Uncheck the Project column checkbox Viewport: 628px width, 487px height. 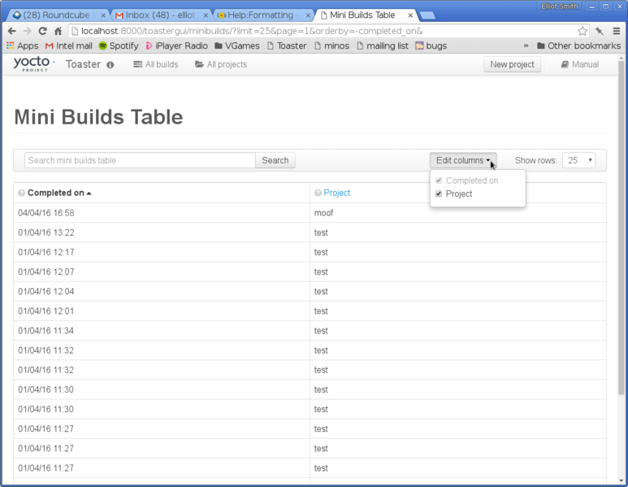tap(439, 194)
